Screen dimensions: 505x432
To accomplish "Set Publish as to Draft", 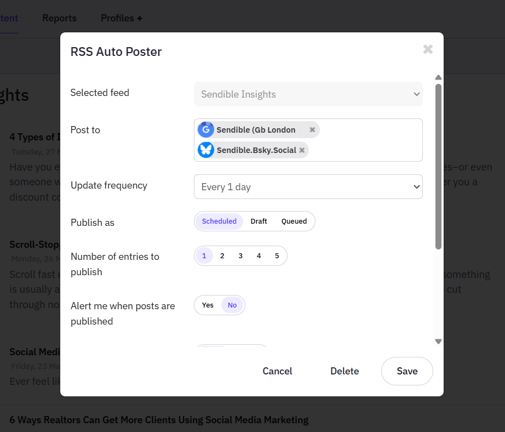I will 259,221.
